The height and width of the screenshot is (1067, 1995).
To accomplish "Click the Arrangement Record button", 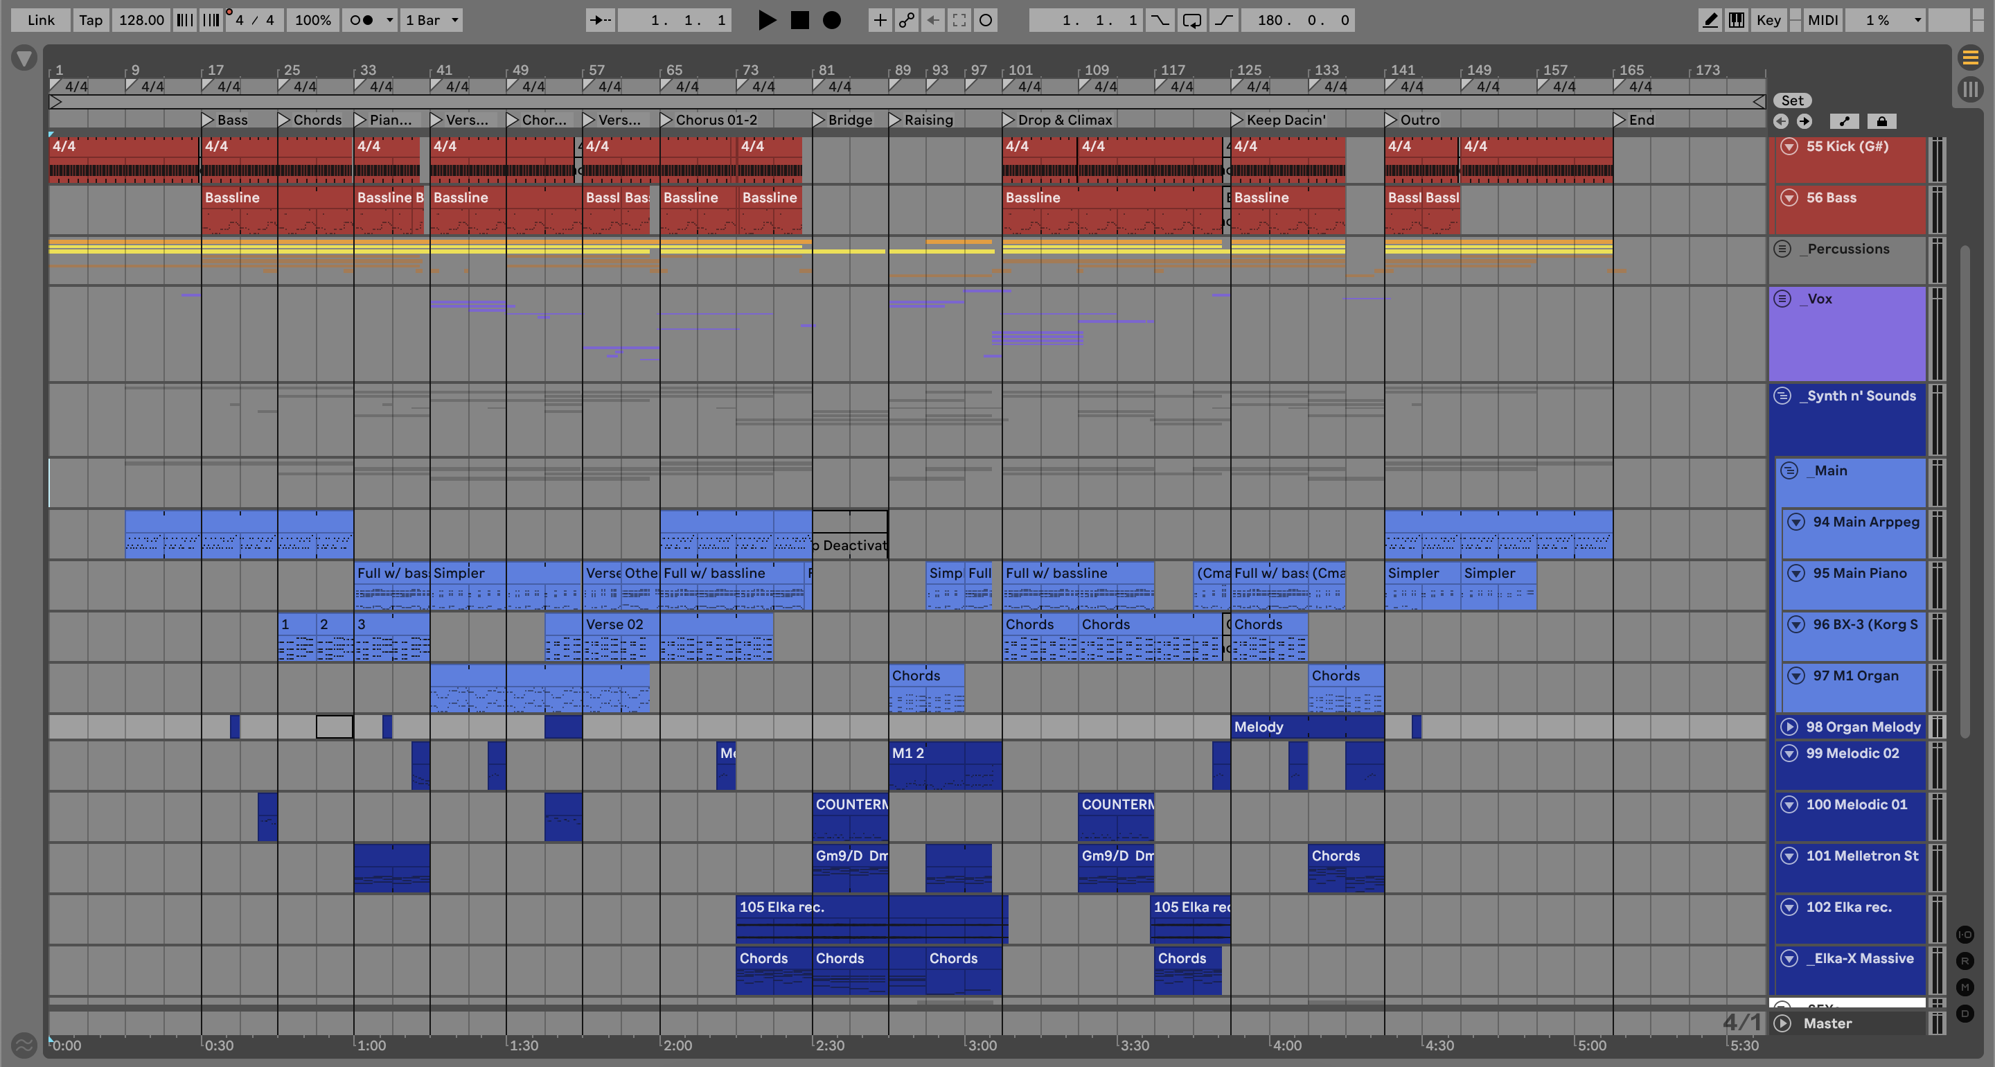I will point(831,20).
